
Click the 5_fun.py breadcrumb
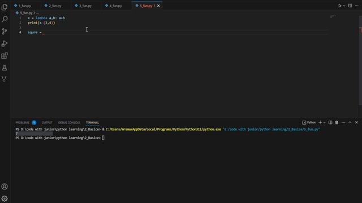[x=26, y=13]
